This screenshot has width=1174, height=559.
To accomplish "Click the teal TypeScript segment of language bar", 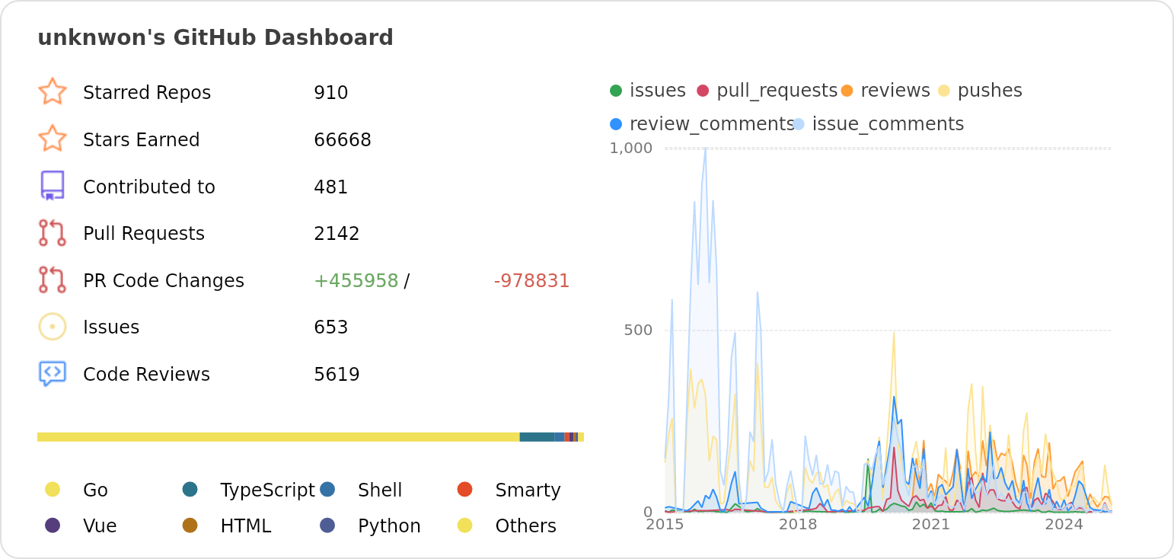I will click(537, 437).
